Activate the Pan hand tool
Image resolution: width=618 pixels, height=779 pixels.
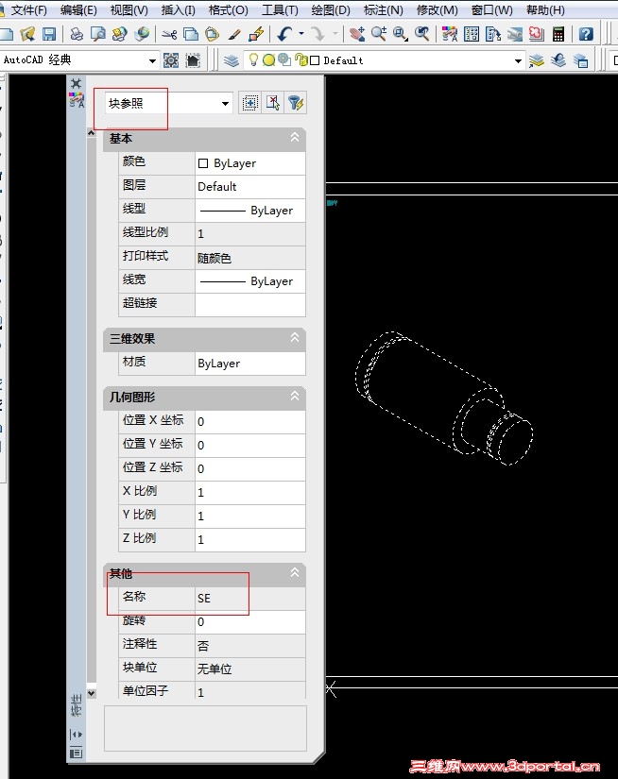coord(357,34)
